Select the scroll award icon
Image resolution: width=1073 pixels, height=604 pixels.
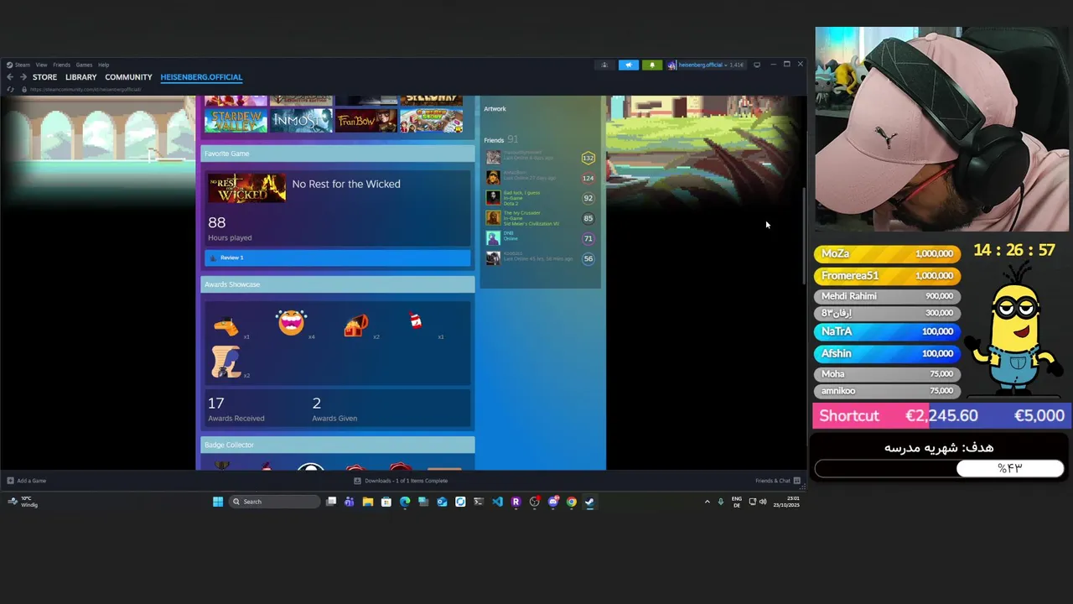[x=225, y=362]
